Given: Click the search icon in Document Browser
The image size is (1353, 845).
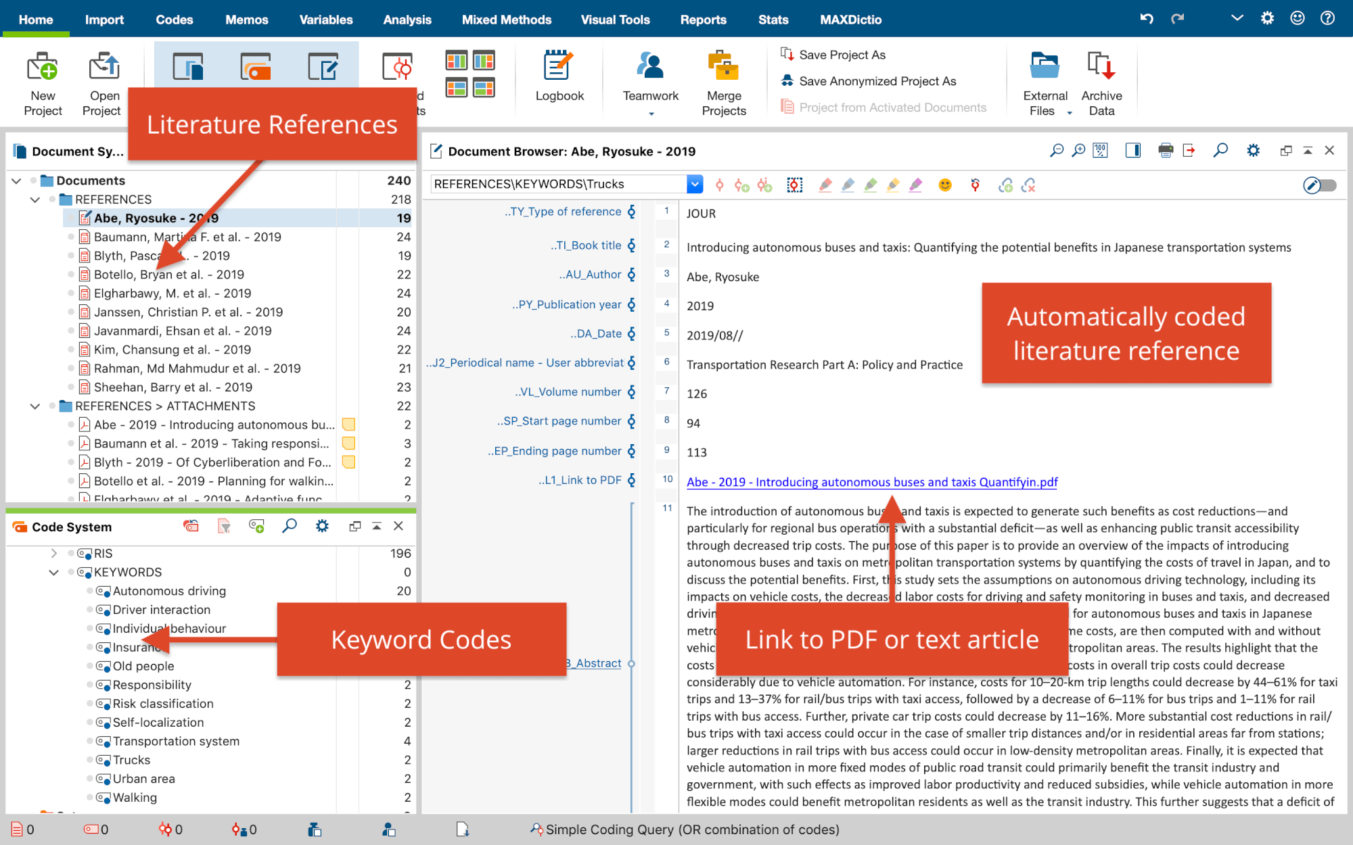Looking at the screenshot, I should click(x=1220, y=151).
